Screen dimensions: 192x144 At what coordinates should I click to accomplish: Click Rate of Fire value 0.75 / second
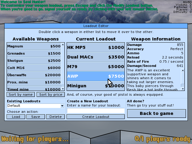(x=171, y=61)
